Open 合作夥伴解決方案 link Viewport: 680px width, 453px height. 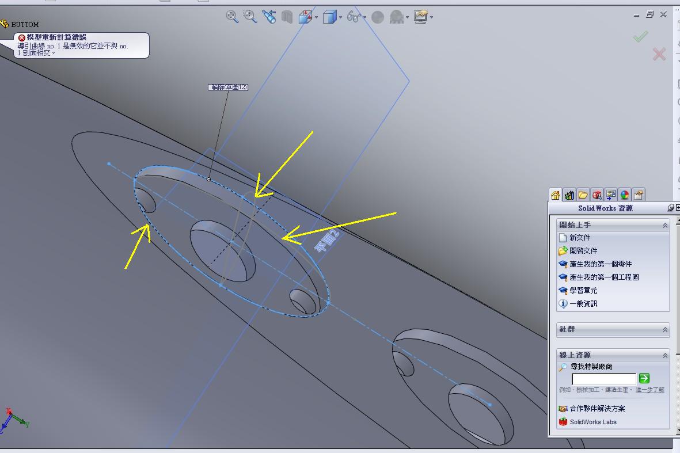pos(597,408)
